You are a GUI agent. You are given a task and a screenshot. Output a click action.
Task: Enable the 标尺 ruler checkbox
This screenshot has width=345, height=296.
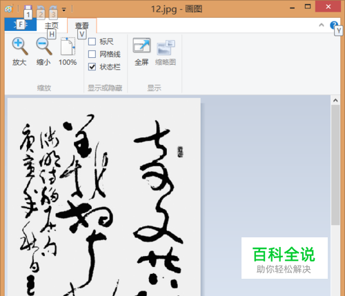[92, 41]
